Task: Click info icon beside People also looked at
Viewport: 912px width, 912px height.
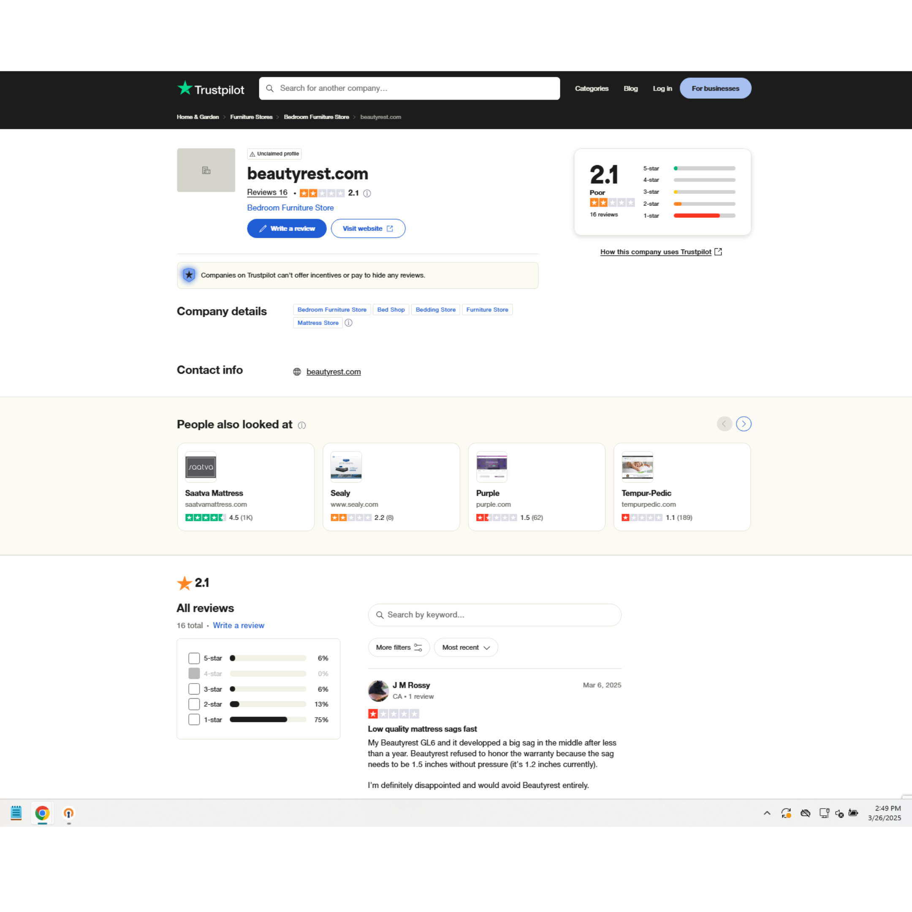Action: (302, 425)
